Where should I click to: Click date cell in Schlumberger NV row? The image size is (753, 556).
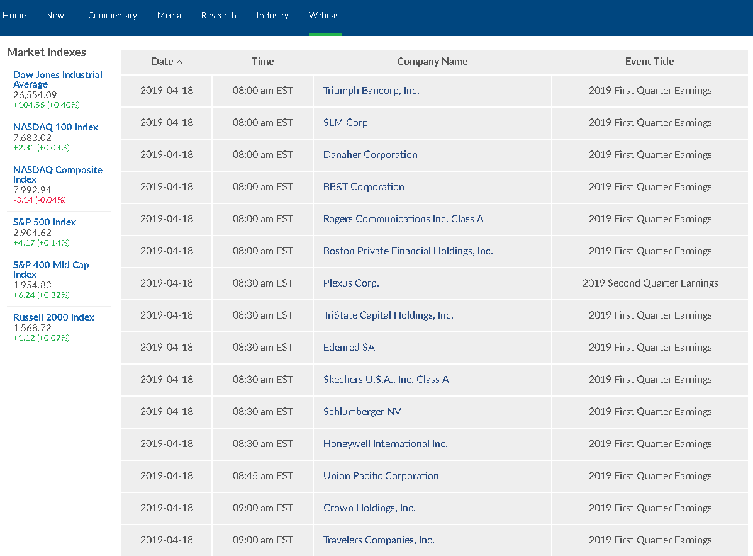pyautogui.click(x=167, y=412)
